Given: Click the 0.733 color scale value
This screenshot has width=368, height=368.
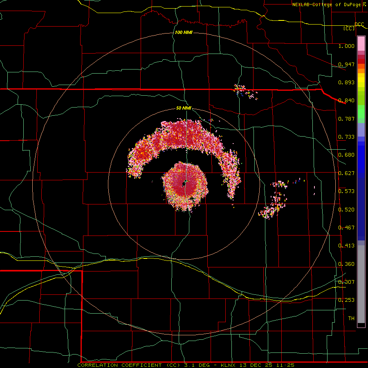Looking at the screenshot, I should click(x=346, y=137).
